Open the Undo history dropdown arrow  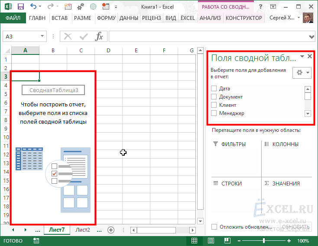pos(40,6)
